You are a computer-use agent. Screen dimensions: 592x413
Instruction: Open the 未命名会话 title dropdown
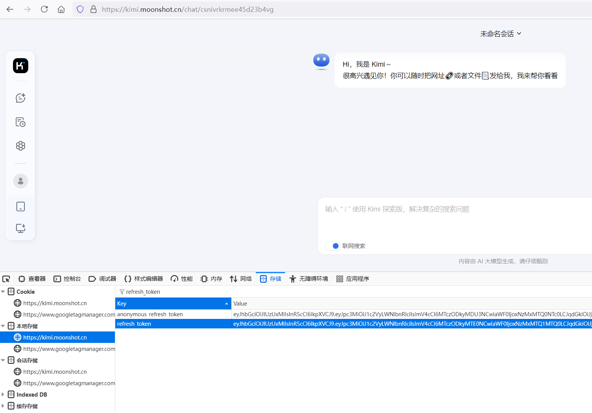500,34
